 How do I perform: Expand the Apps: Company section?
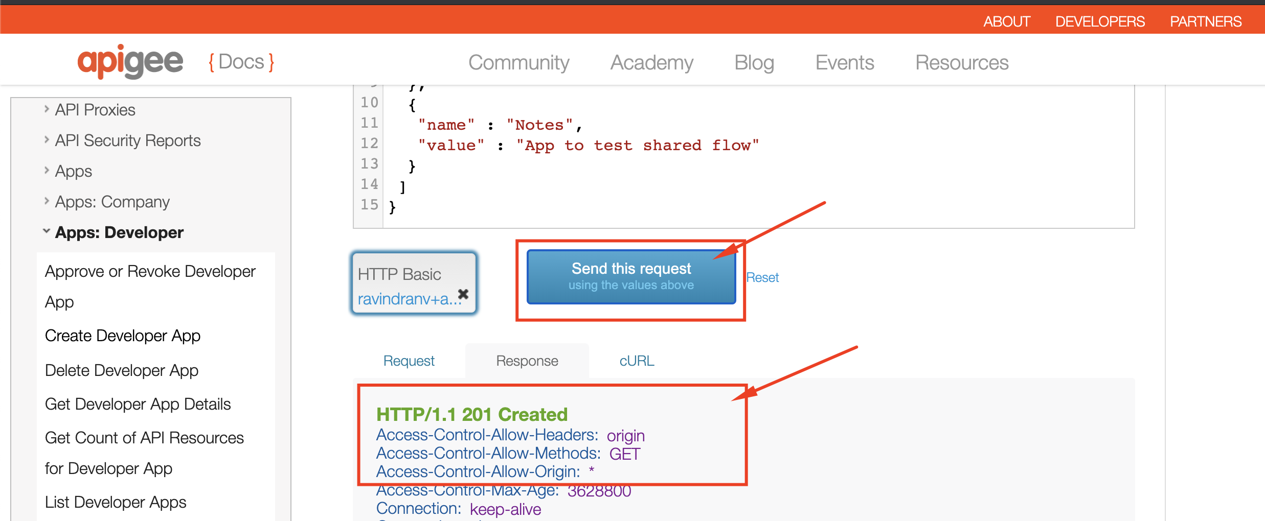coord(47,201)
